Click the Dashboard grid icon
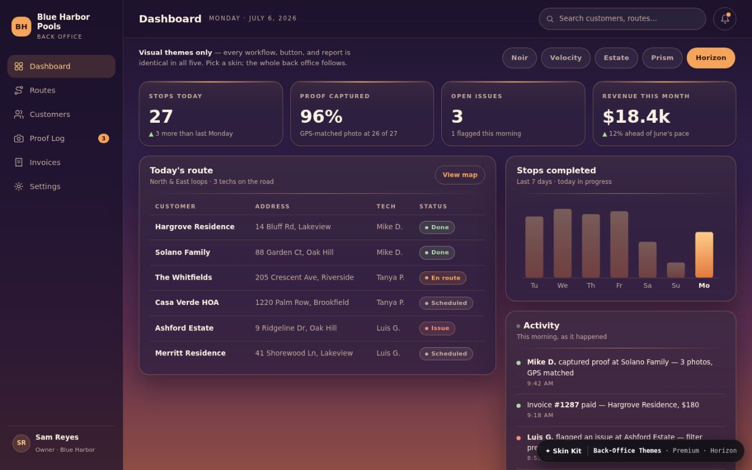This screenshot has height=470, width=752. [x=19, y=66]
